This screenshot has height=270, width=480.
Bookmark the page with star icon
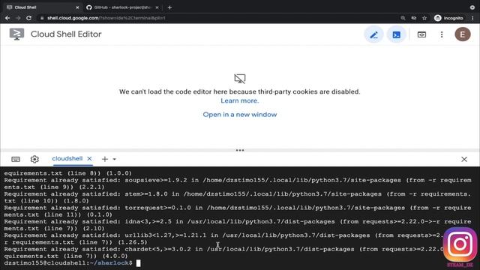(x=424, y=18)
